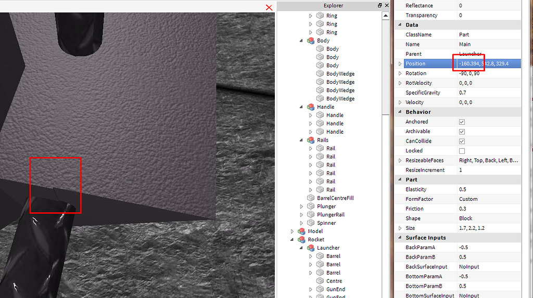Image resolution: width=533 pixels, height=298 pixels.
Task: Click the ClassName value Part
Action: click(x=489, y=35)
